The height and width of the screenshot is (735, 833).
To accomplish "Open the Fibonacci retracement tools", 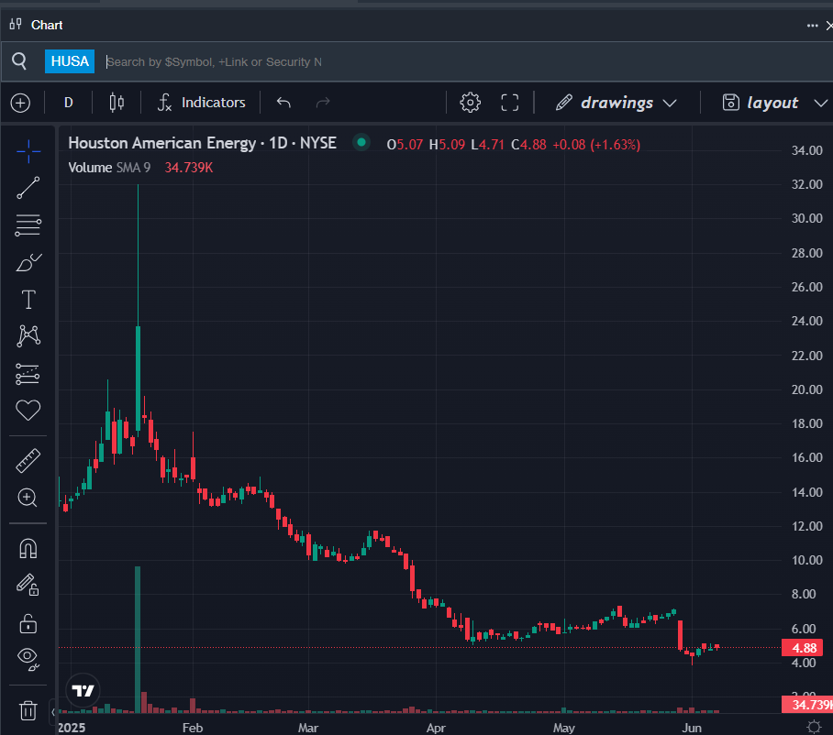I will point(28,225).
